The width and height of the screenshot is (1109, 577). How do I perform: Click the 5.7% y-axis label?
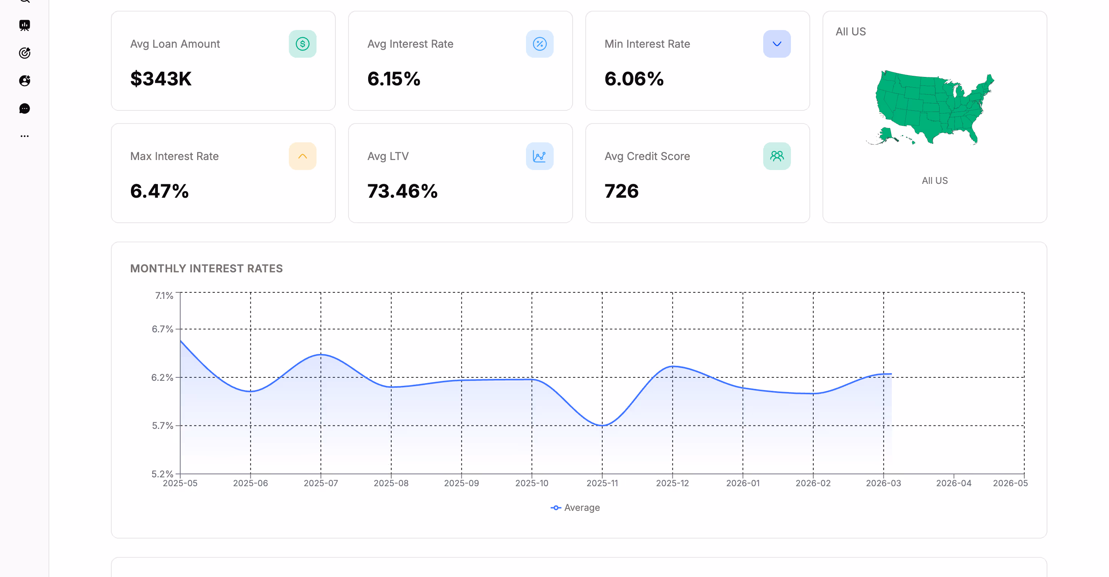tap(162, 426)
